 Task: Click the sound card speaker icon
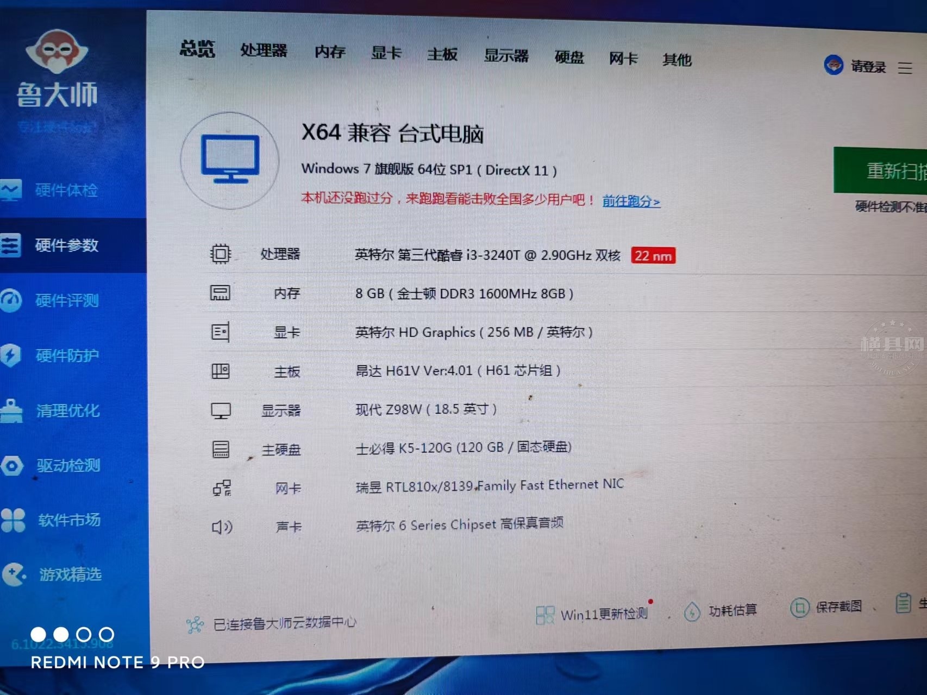tap(222, 527)
